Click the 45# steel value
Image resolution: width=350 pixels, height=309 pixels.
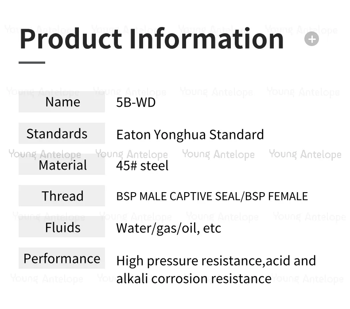tap(142, 166)
